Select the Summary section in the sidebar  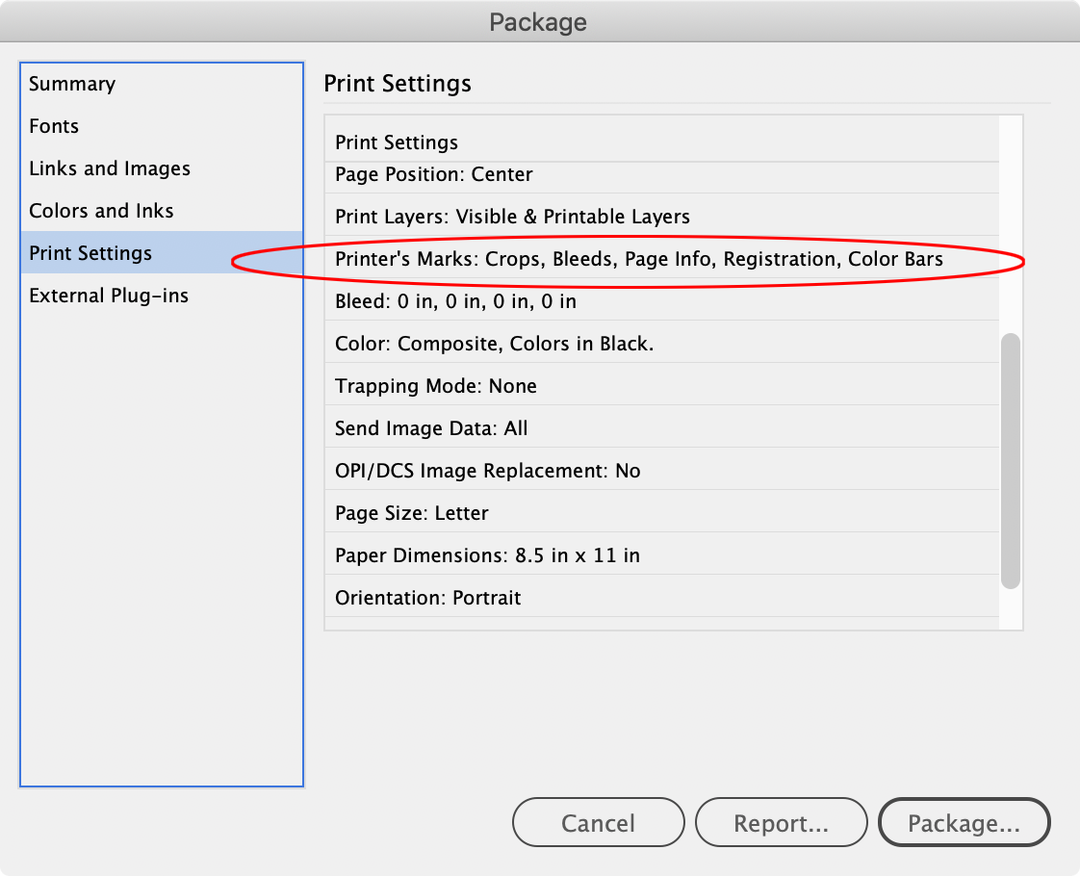(x=72, y=84)
